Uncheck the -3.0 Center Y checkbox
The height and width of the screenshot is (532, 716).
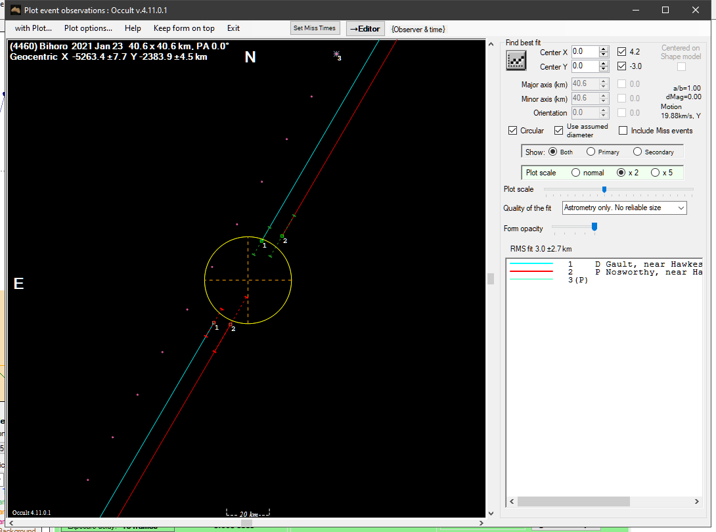(x=621, y=66)
